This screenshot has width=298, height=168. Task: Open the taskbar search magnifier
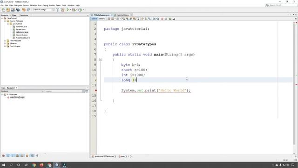pyautogui.click(x=11, y=165)
